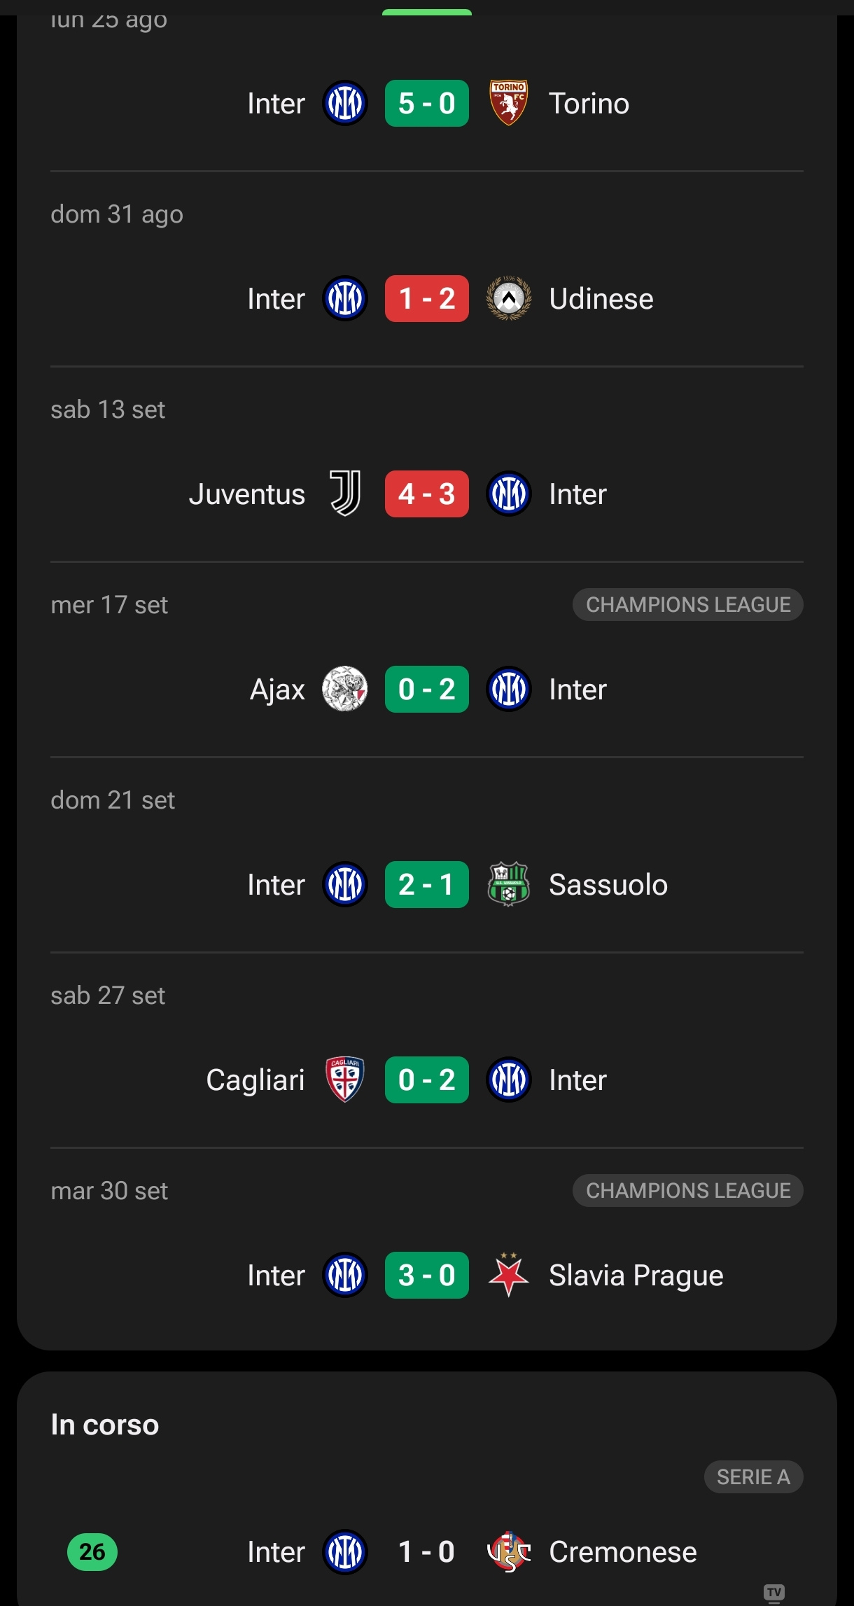Open the Inter 1 - 2 Udinese result
Image resolution: width=854 pixels, height=1606 pixels.
click(x=426, y=298)
